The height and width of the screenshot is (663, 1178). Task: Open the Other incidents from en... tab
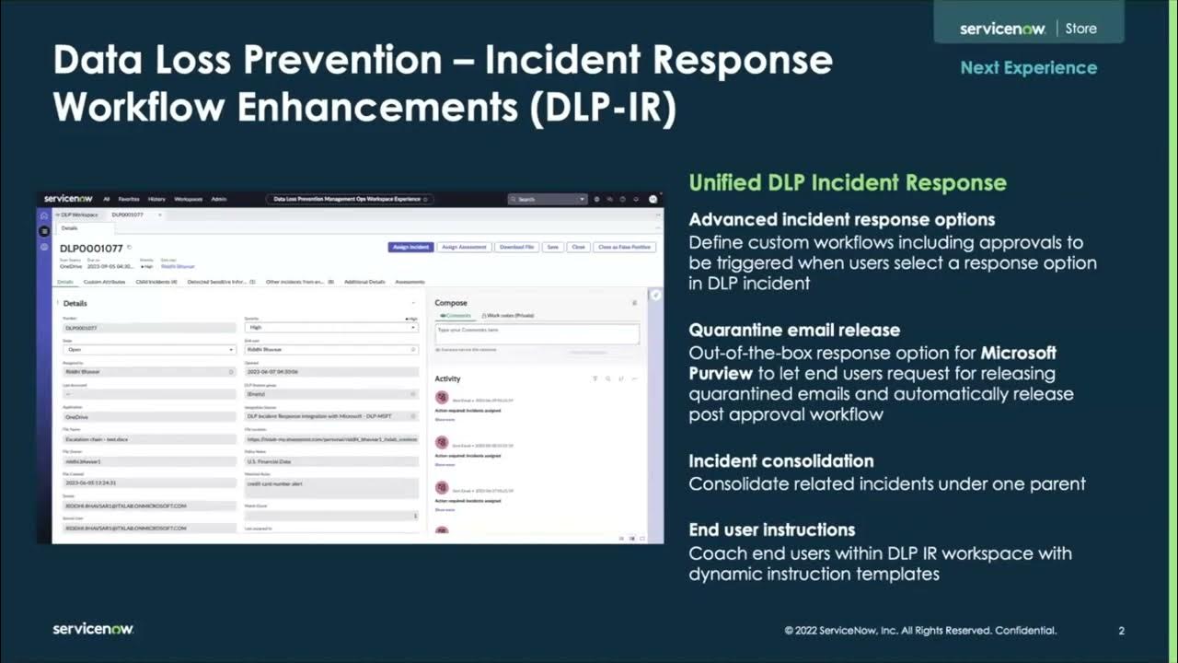tap(300, 282)
